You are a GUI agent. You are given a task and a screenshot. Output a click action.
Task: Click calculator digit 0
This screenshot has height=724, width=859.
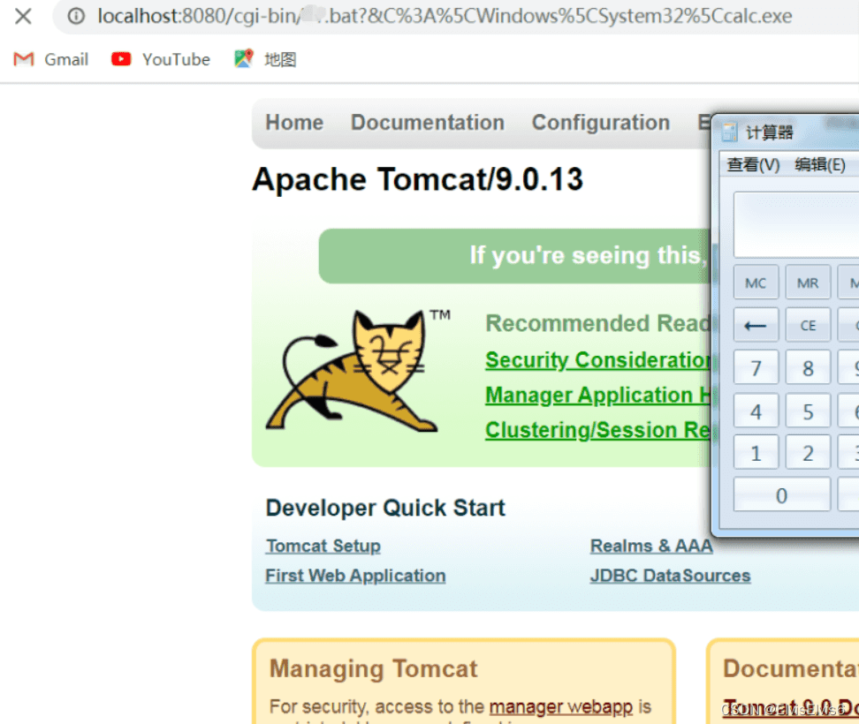(782, 494)
